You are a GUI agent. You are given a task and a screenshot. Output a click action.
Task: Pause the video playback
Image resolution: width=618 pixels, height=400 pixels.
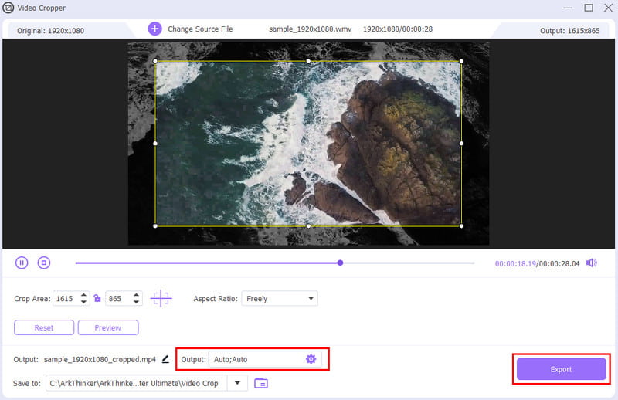[x=22, y=263]
